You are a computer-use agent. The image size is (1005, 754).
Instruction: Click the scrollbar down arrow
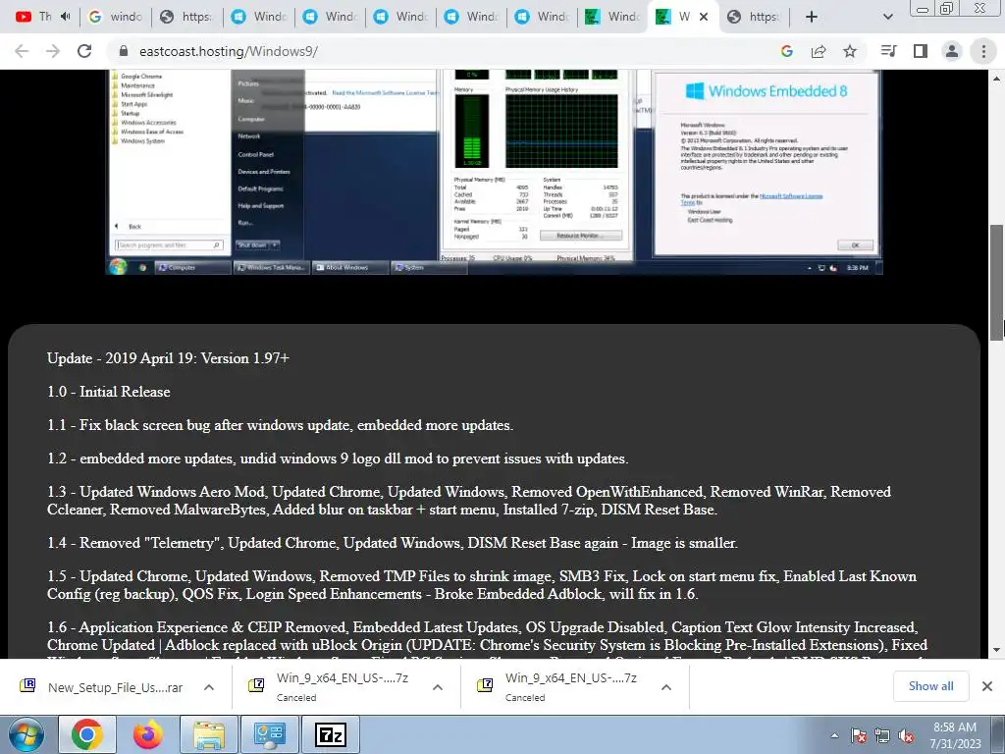click(x=997, y=650)
